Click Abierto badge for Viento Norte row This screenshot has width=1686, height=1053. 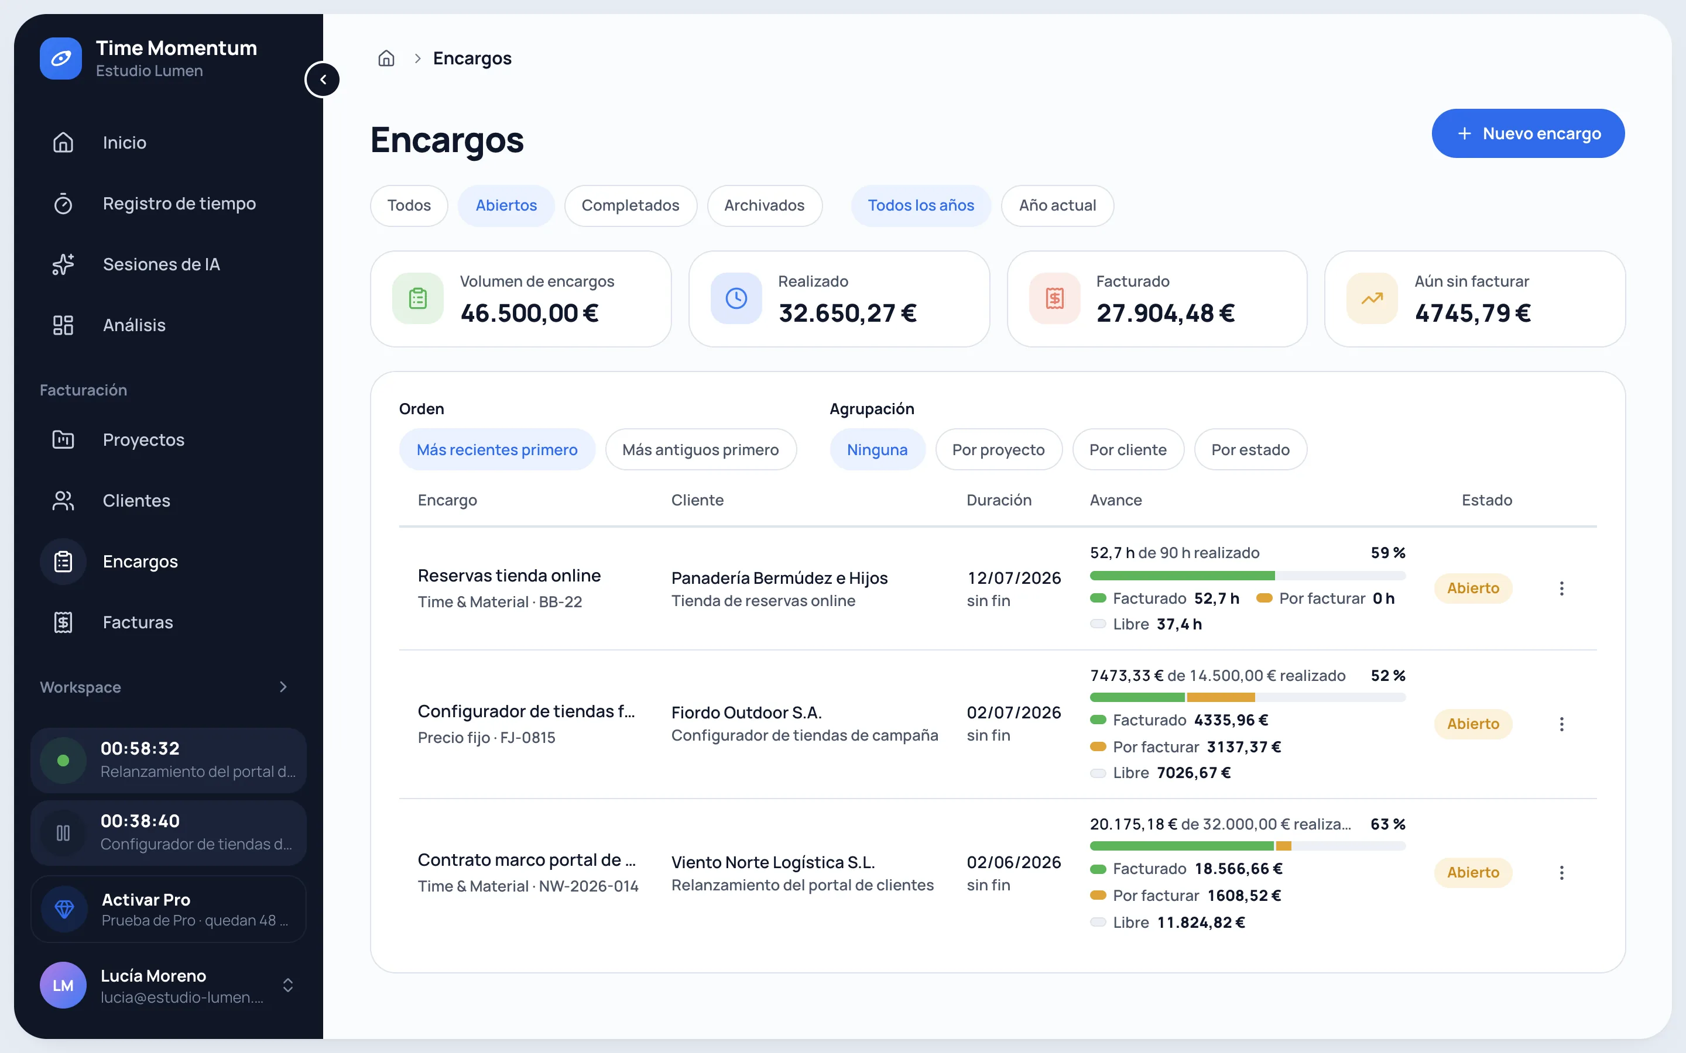click(1473, 873)
